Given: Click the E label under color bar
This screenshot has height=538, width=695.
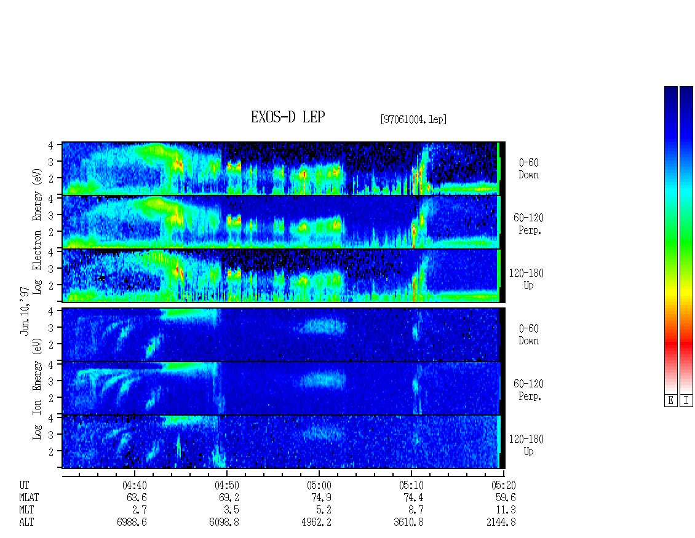Looking at the screenshot, I should click(670, 401).
